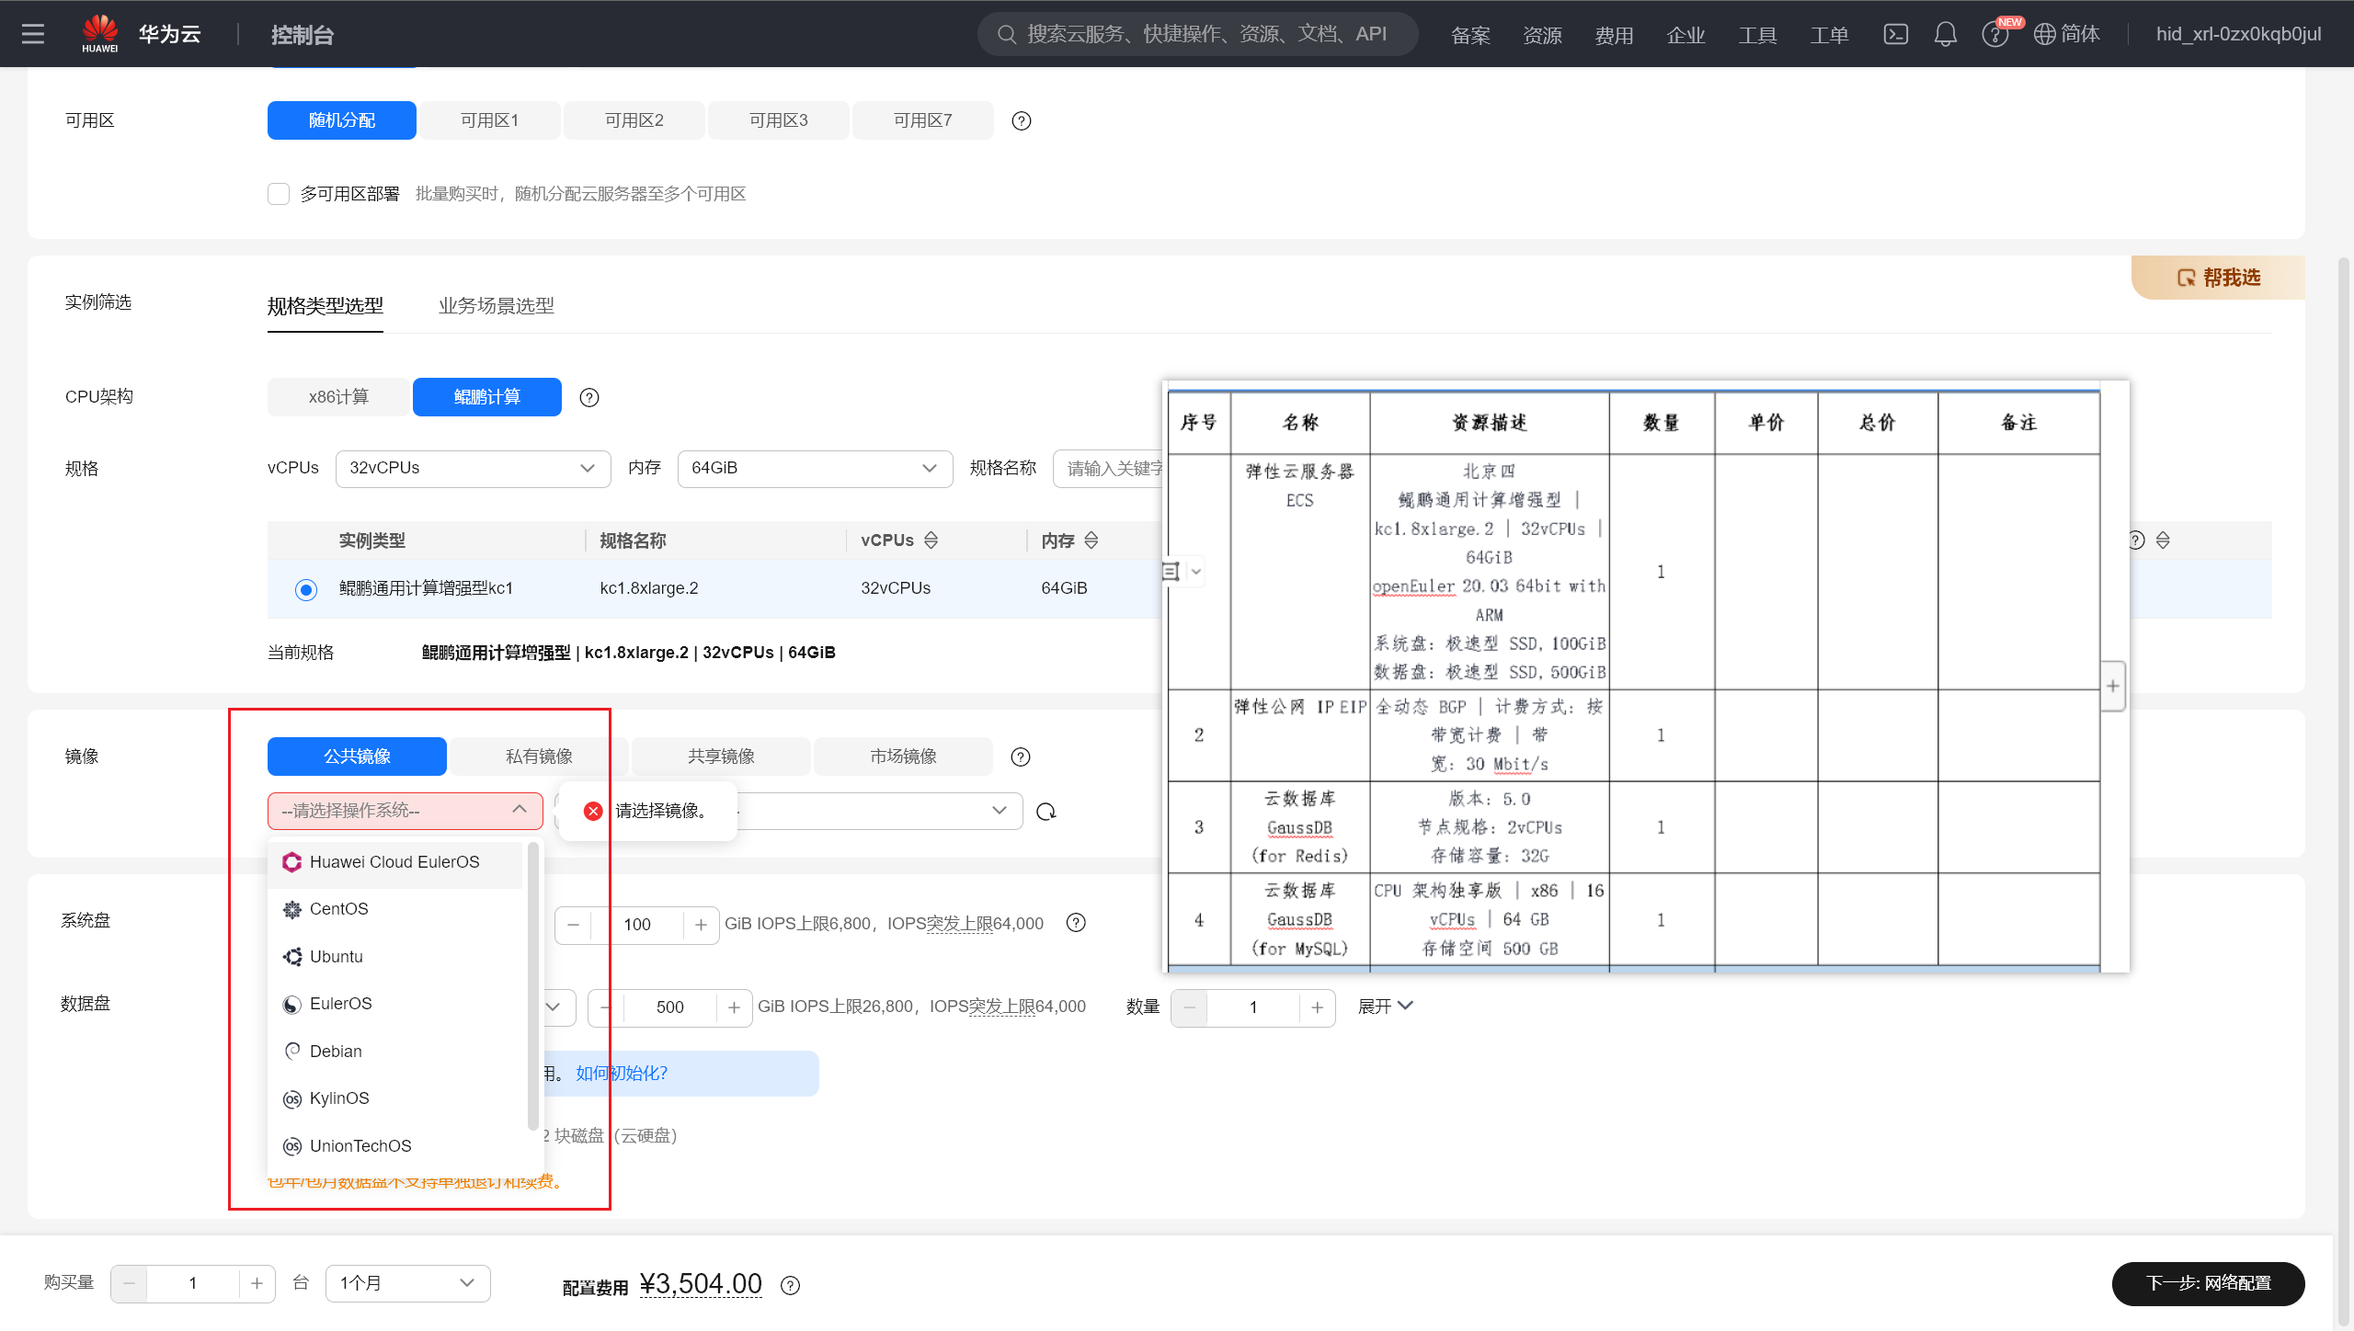Decrease data disk quantity
The image size is (2354, 1331).
point(1189,1007)
